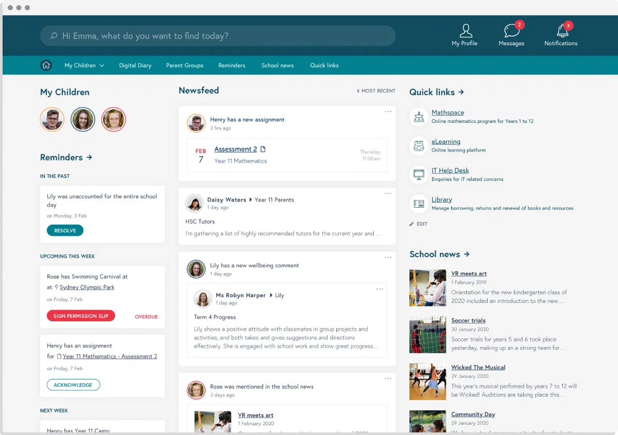This screenshot has width=618, height=435.
Task: Click document icon beside Assessment 2
Action: [x=263, y=149]
